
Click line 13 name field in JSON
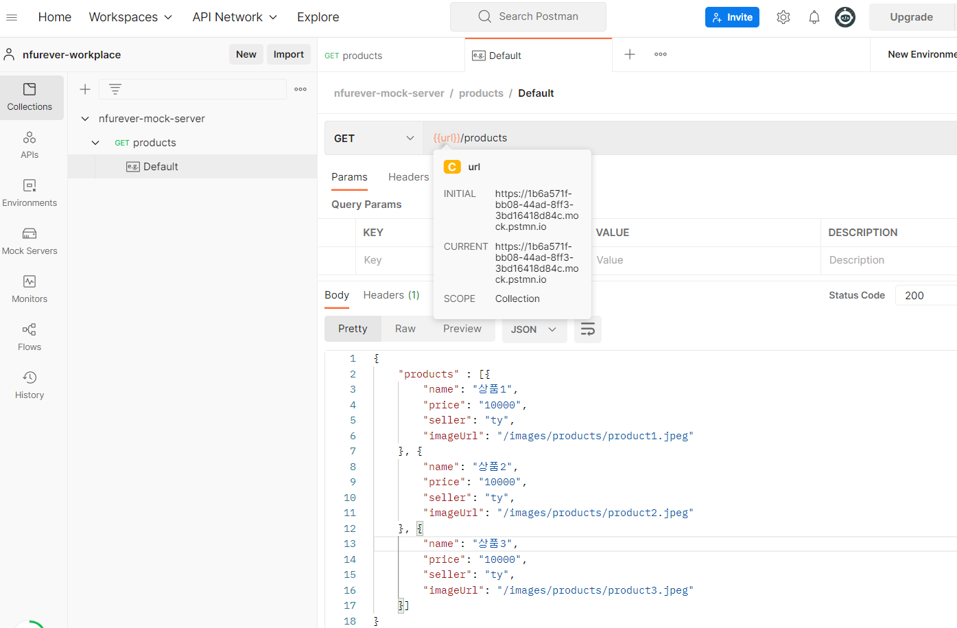471,544
